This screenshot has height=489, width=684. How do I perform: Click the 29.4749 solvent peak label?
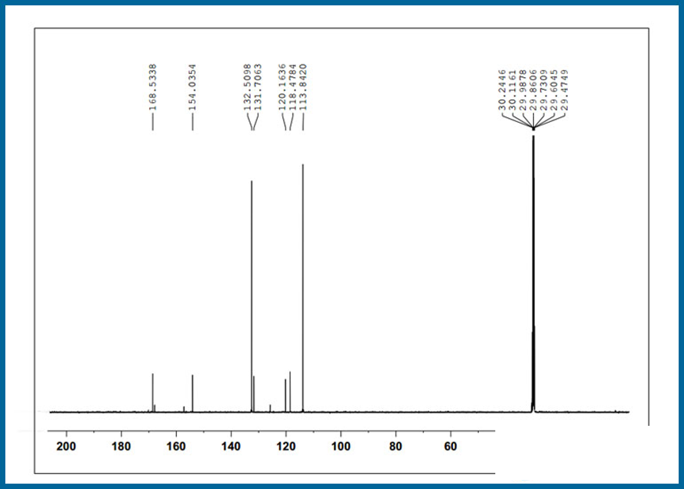(x=565, y=90)
